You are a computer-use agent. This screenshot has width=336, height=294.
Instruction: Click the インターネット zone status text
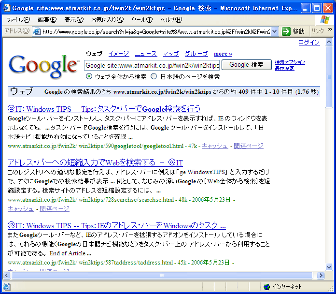coord(287,287)
